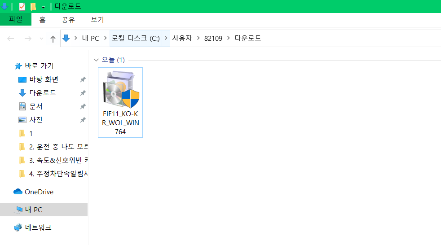Select 다운로드 breadcrumb segment
Viewport: 441px width, 245px height.
(248, 38)
